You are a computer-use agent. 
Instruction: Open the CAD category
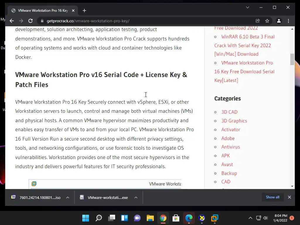click(226, 182)
